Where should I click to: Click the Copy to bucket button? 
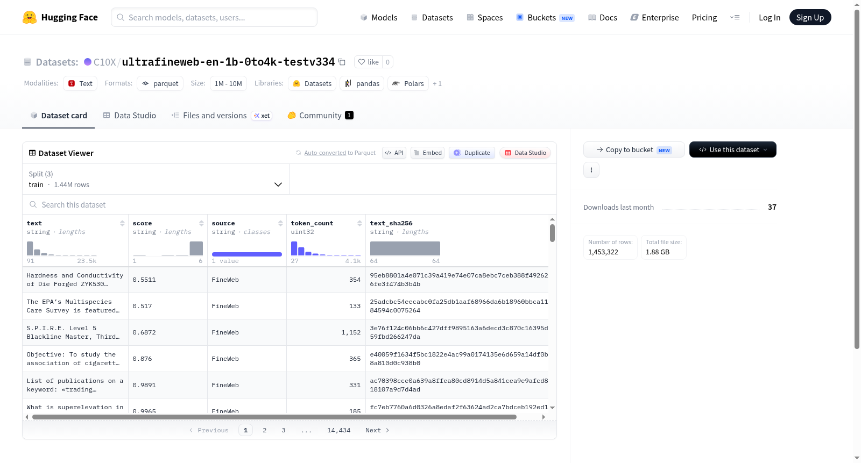point(634,149)
